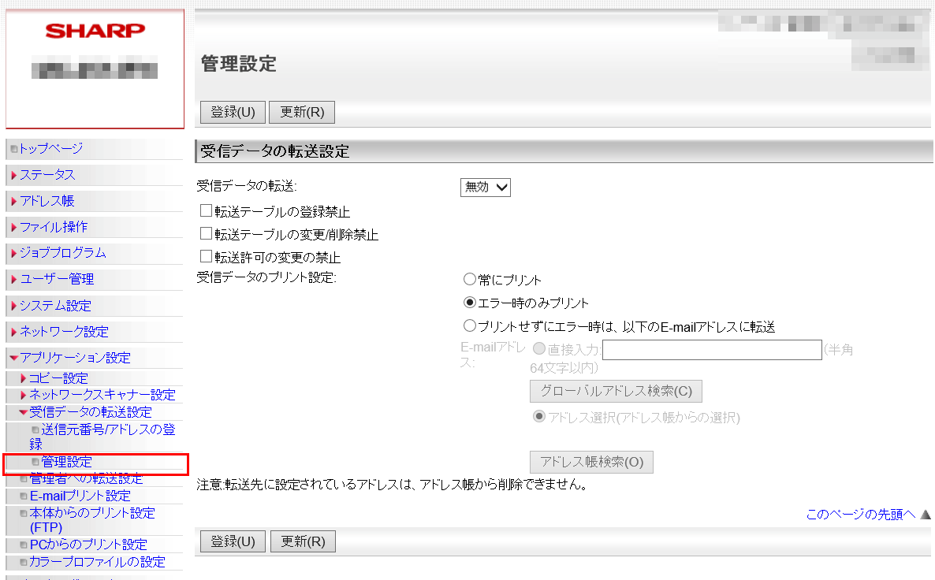Open ネットワーク設定 menu item
935x580 pixels.
coord(64,332)
